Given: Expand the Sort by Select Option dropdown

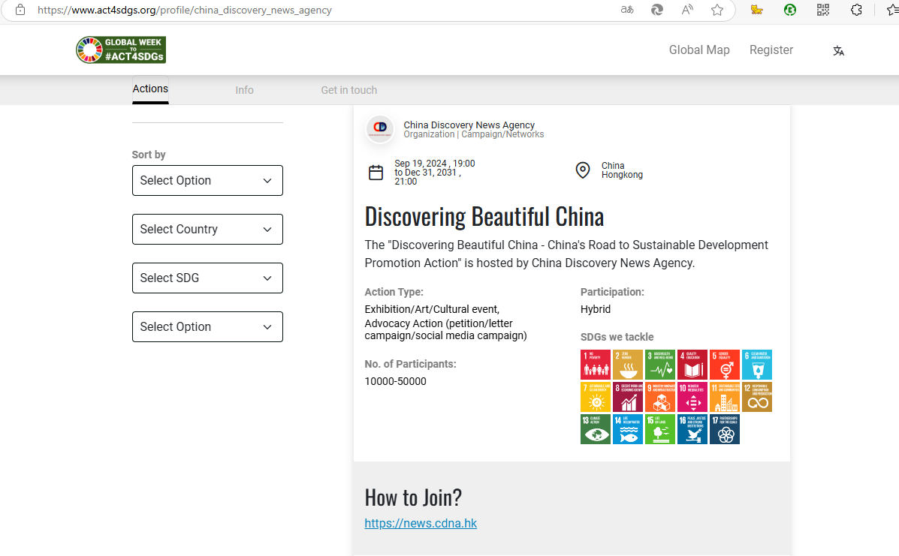Looking at the screenshot, I should (x=207, y=180).
